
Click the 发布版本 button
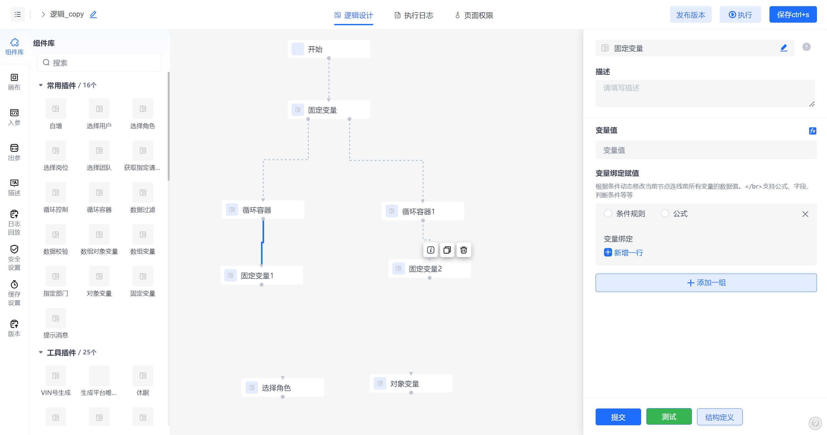tap(691, 15)
